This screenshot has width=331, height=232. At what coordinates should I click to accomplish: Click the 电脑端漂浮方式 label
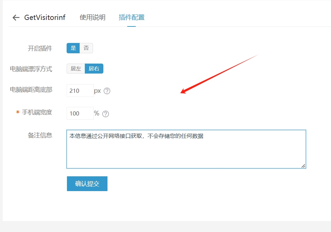[31, 69]
